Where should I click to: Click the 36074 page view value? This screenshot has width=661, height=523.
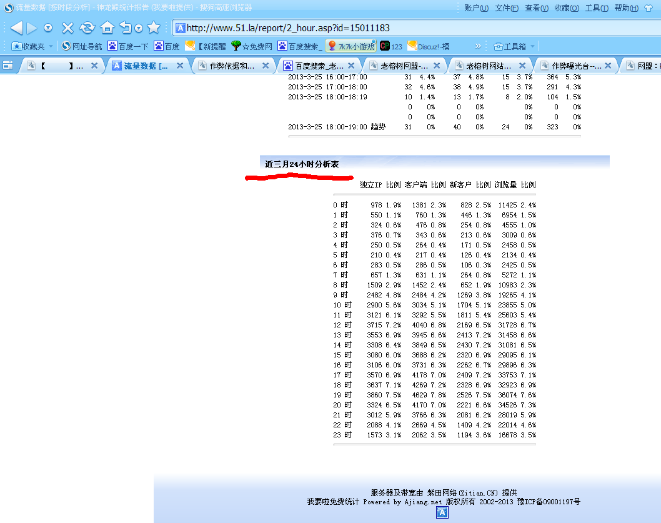pos(507,395)
